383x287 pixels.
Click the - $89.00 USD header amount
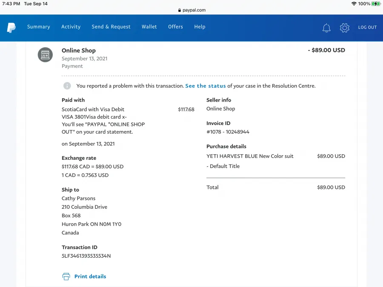326,50
